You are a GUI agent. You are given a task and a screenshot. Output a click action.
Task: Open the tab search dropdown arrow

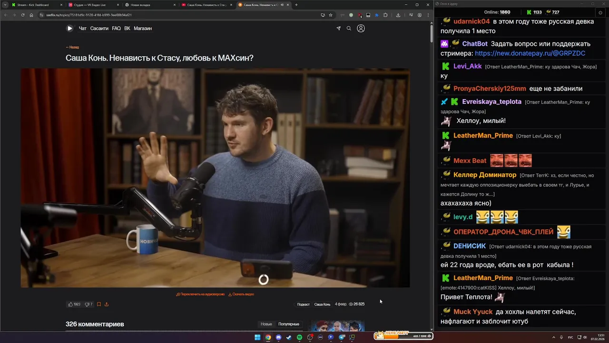[x=5, y=5]
